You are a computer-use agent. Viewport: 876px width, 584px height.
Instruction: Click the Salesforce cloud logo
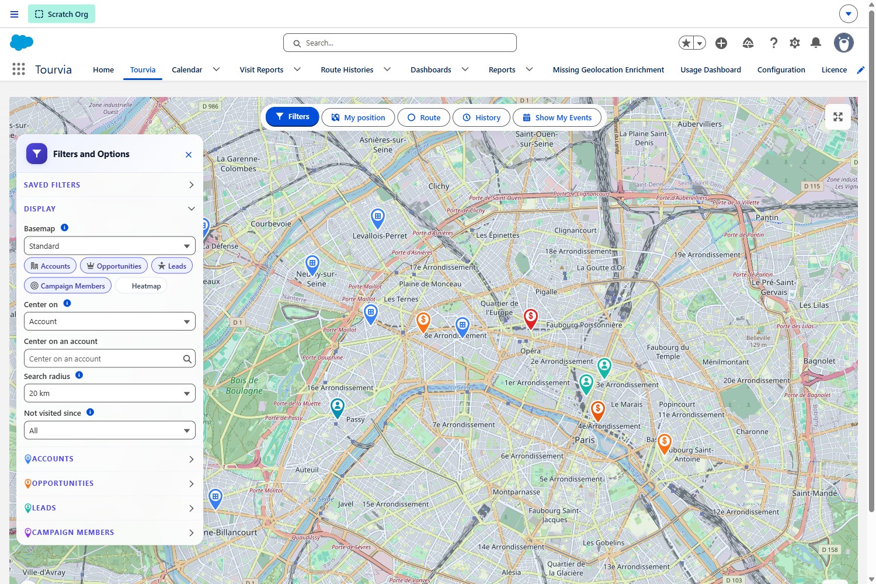point(22,43)
